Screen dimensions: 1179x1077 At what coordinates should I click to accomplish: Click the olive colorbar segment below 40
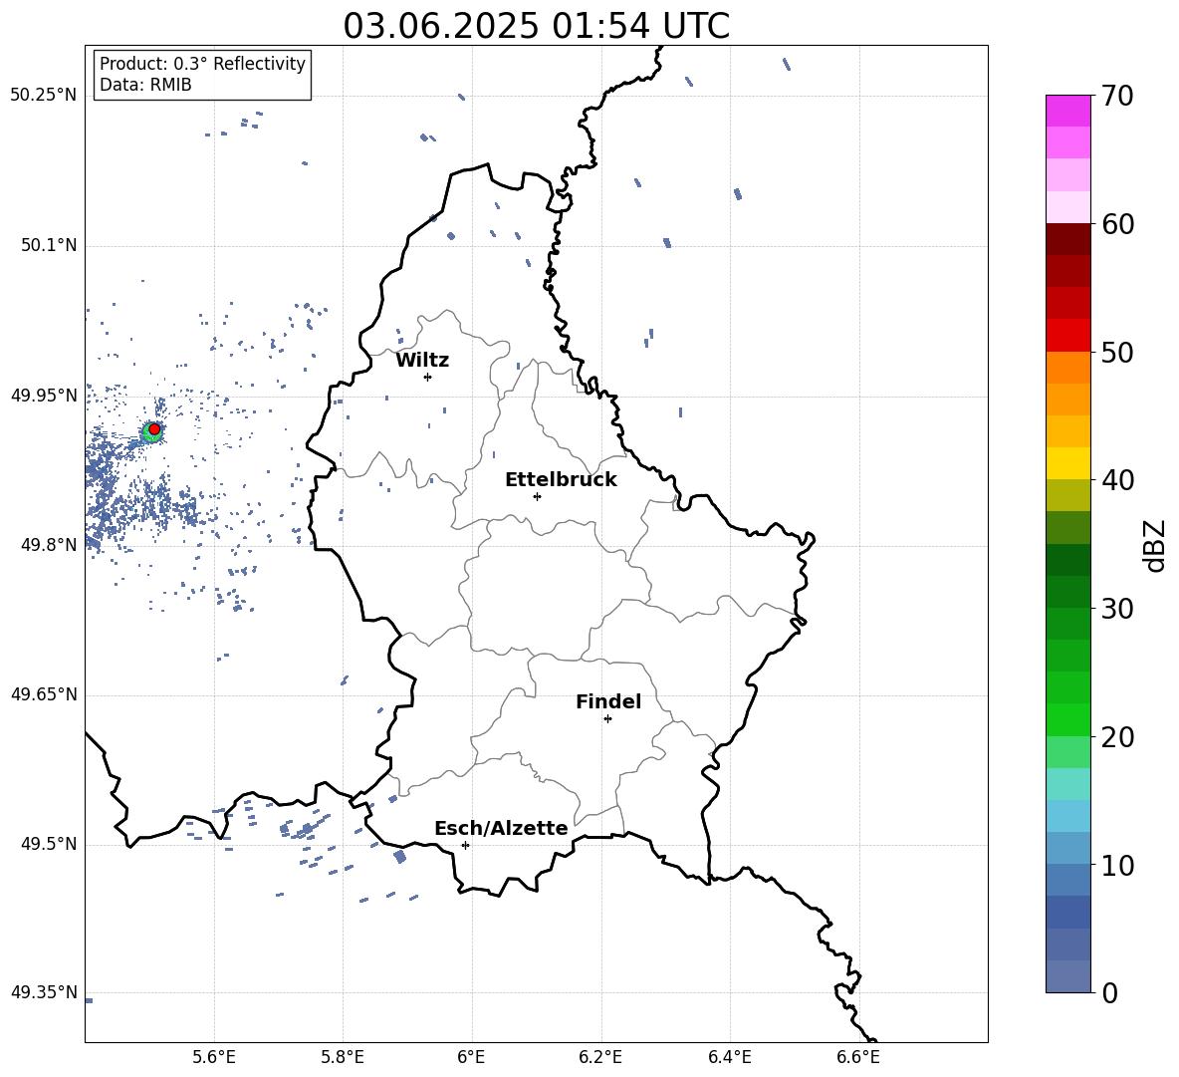point(1068,495)
